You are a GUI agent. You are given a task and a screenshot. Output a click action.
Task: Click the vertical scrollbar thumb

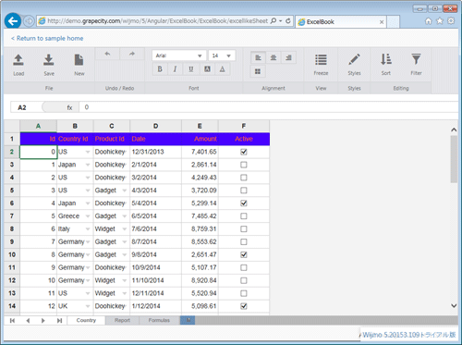(454, 159)
